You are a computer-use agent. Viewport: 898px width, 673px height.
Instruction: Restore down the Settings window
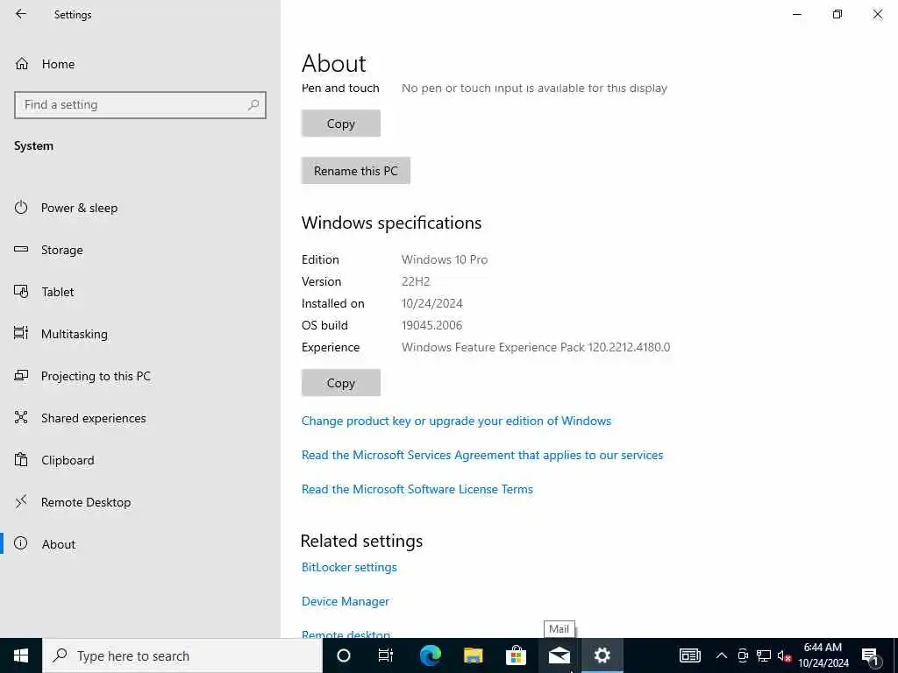point(837,14)
